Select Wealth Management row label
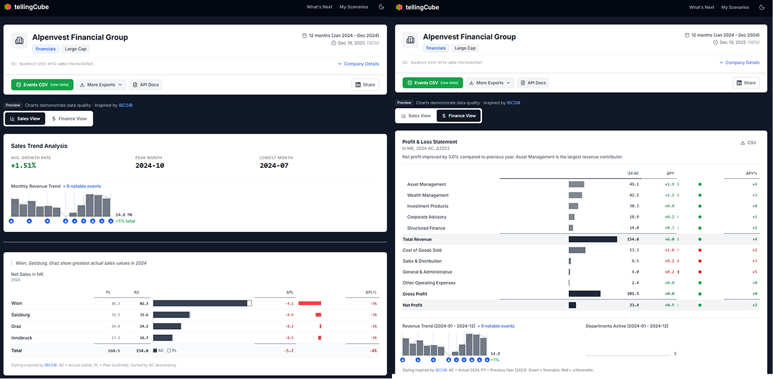 coord(428,195)
